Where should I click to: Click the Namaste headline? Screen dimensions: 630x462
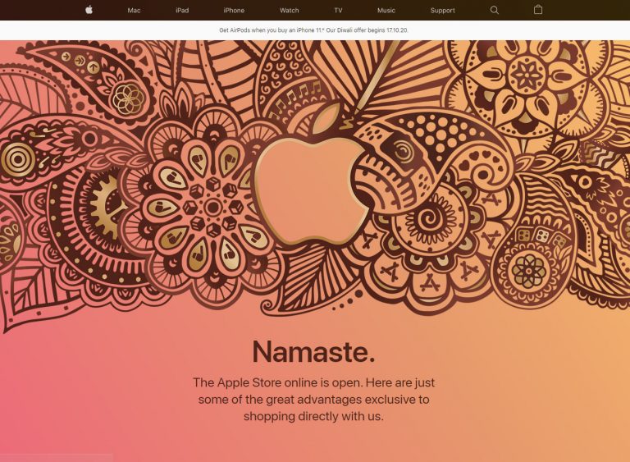[x=313, y=351]
